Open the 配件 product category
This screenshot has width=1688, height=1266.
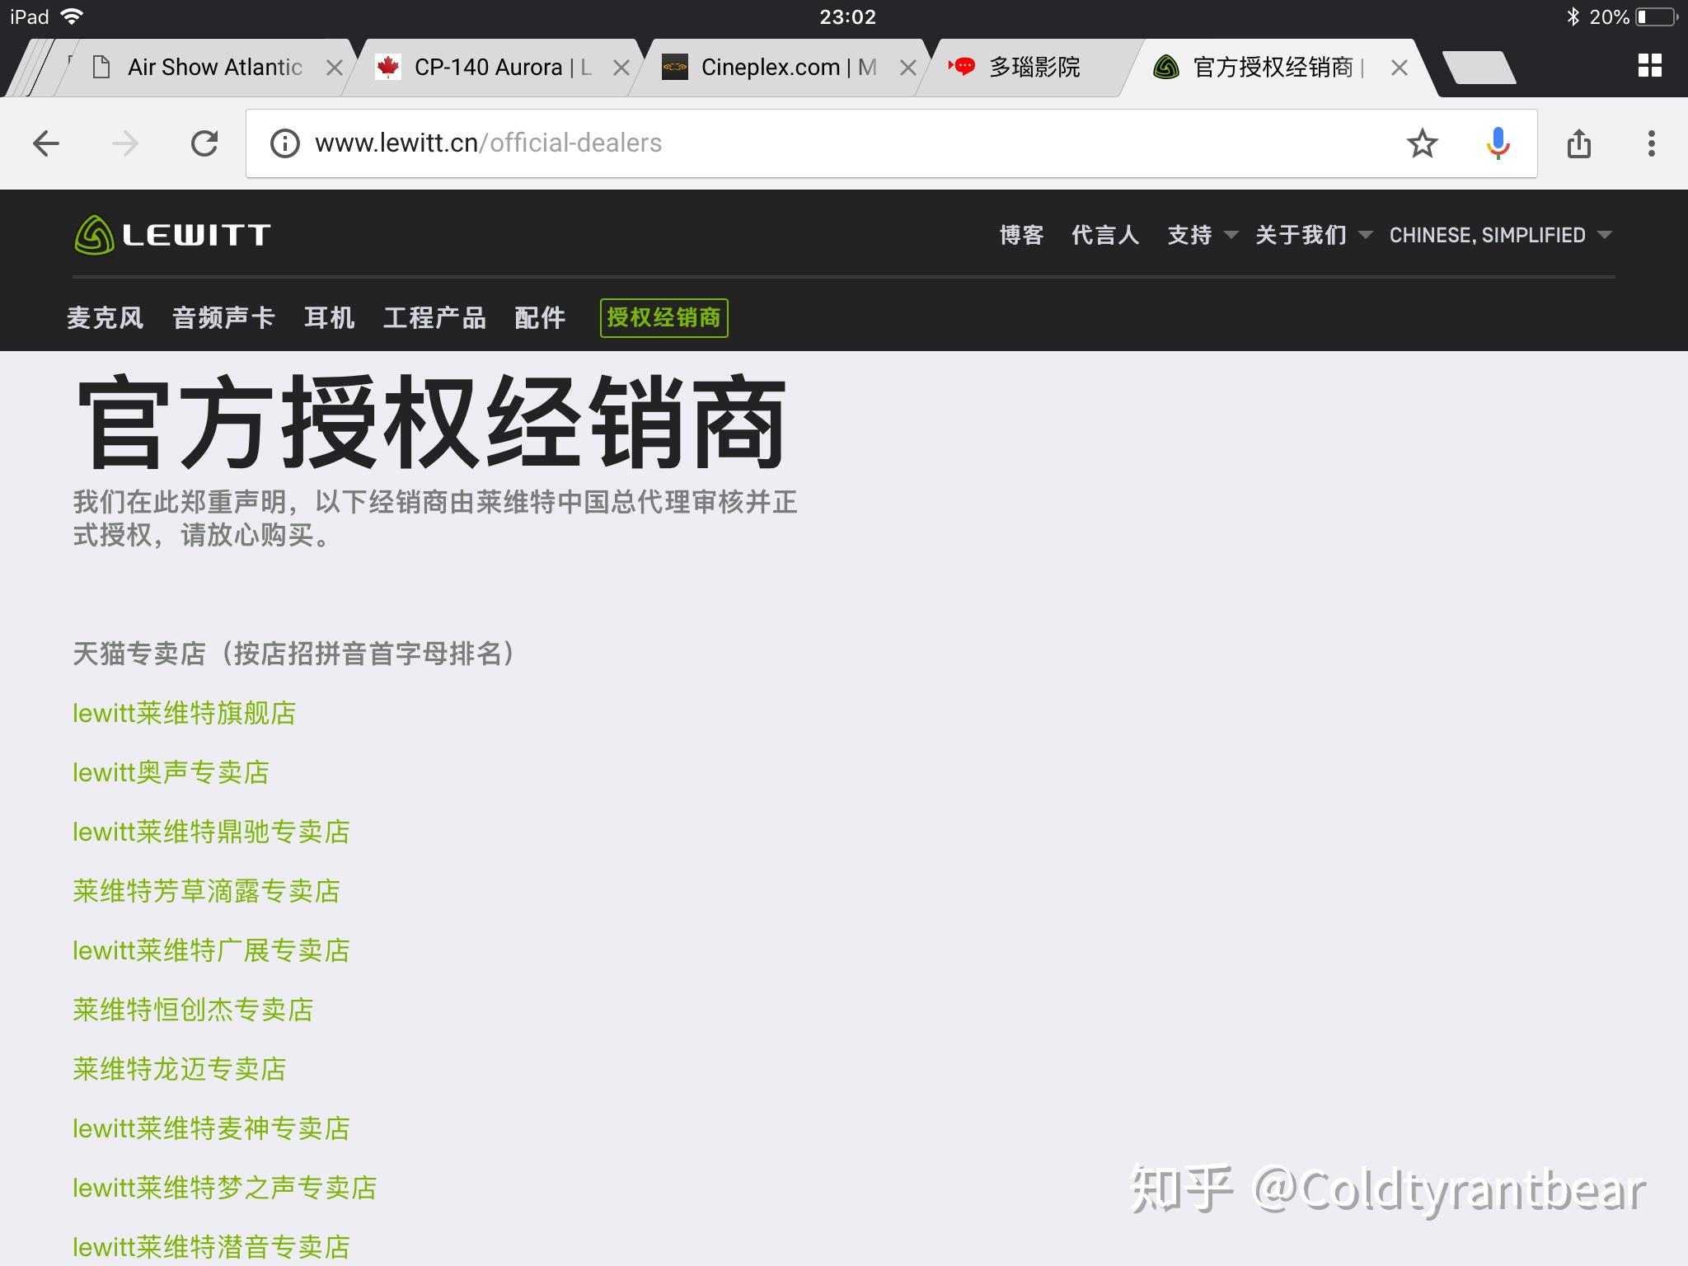click(x=540, y=317)
